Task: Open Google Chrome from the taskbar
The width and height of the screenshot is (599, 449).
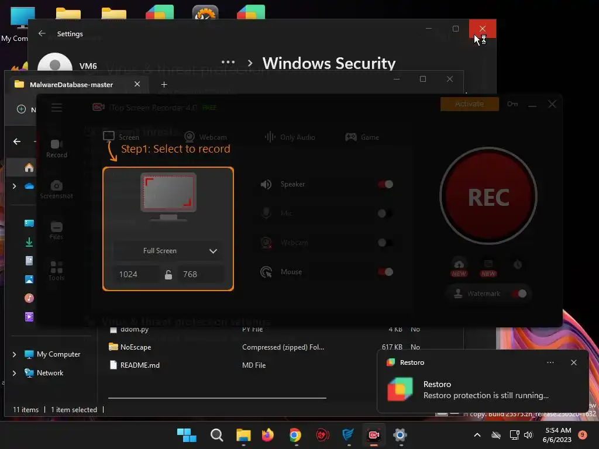Action: point(295,435)
